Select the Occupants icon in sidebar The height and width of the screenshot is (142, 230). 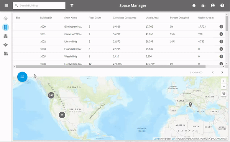[x=6, y=53]
